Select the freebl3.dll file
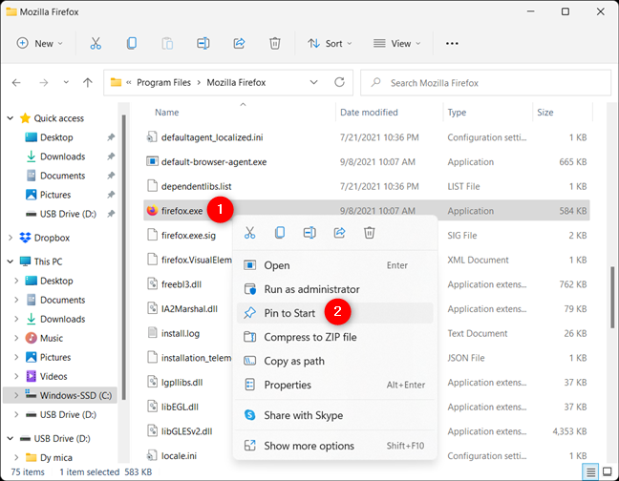The width and height of the screenshot is (619, 481). pos(181,284)
